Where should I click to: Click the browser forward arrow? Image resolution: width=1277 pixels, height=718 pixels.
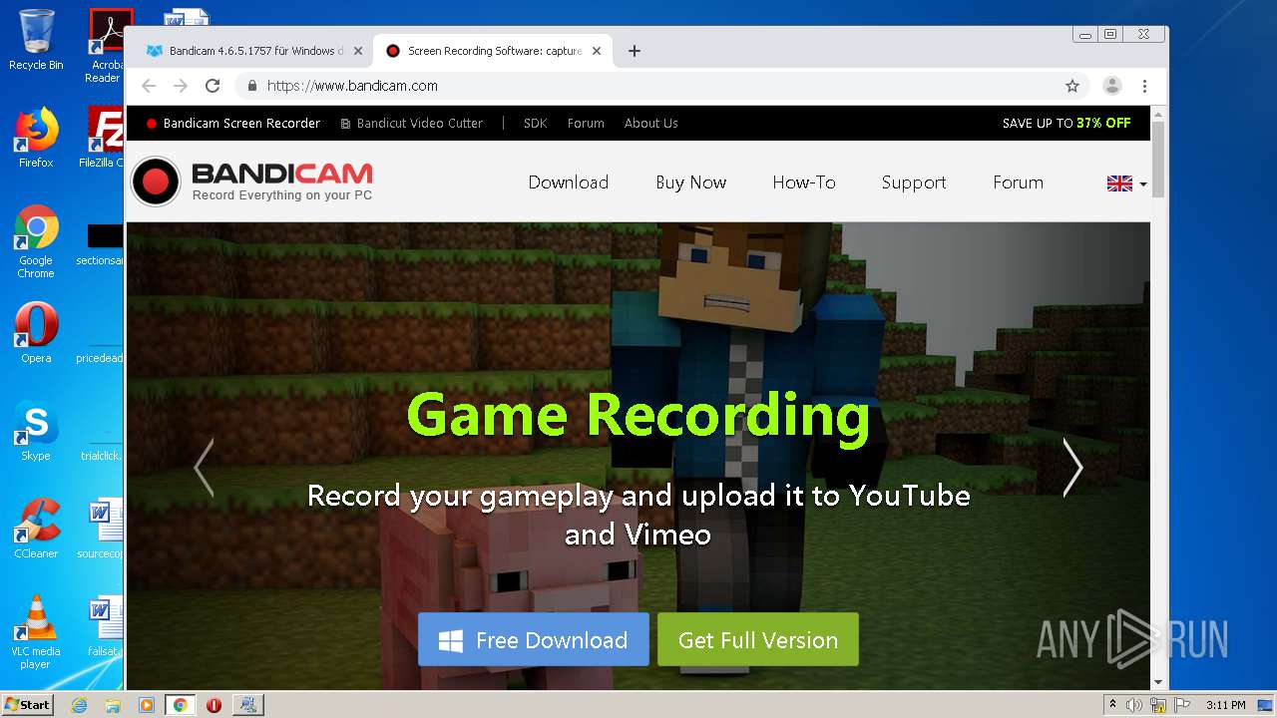tap(181, 86)
